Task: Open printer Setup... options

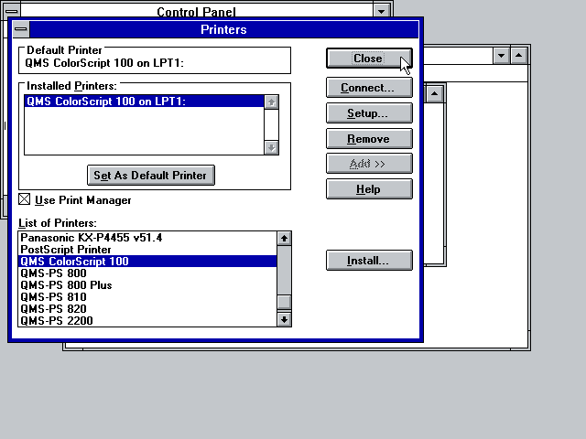Action: tap(368, 113)
